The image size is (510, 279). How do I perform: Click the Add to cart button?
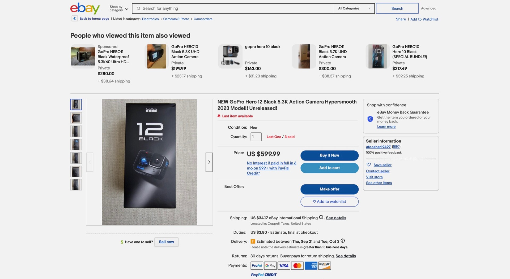click(329, 168)
